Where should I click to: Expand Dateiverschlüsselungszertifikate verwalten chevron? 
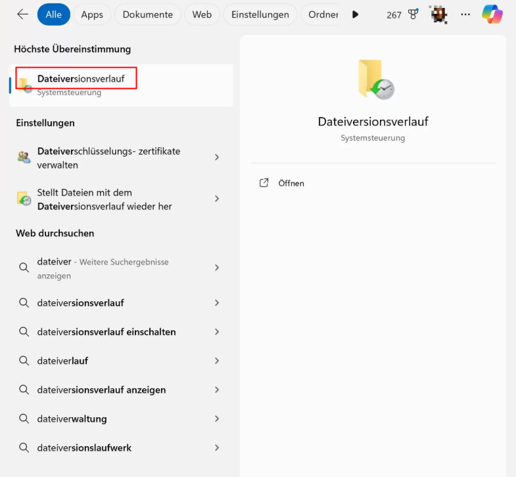coord(217,157)
